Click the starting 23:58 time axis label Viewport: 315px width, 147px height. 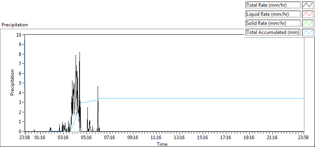25,138
